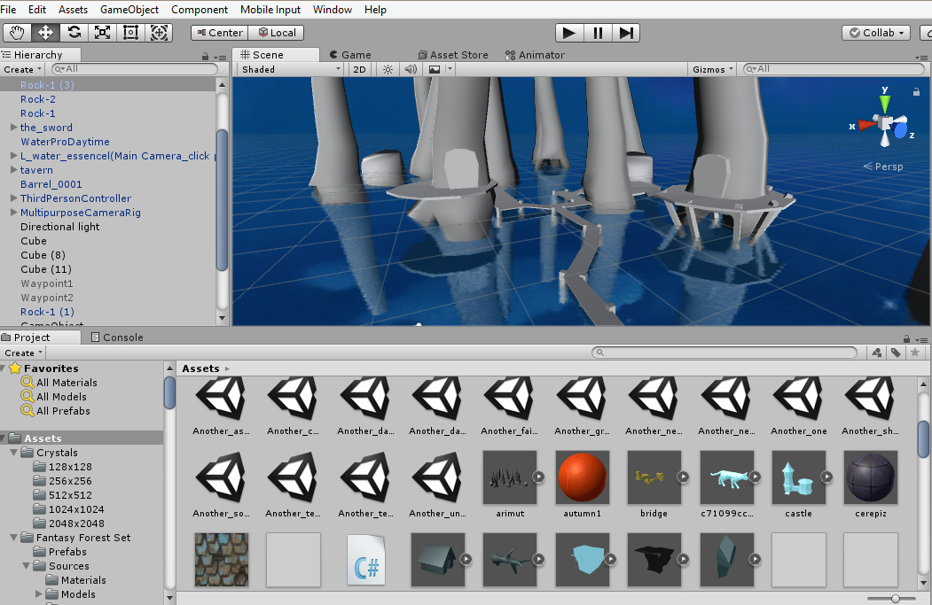Save search star icon
Image resolution: width=932 pixels, height=605 pixels.
click(915, 353)
